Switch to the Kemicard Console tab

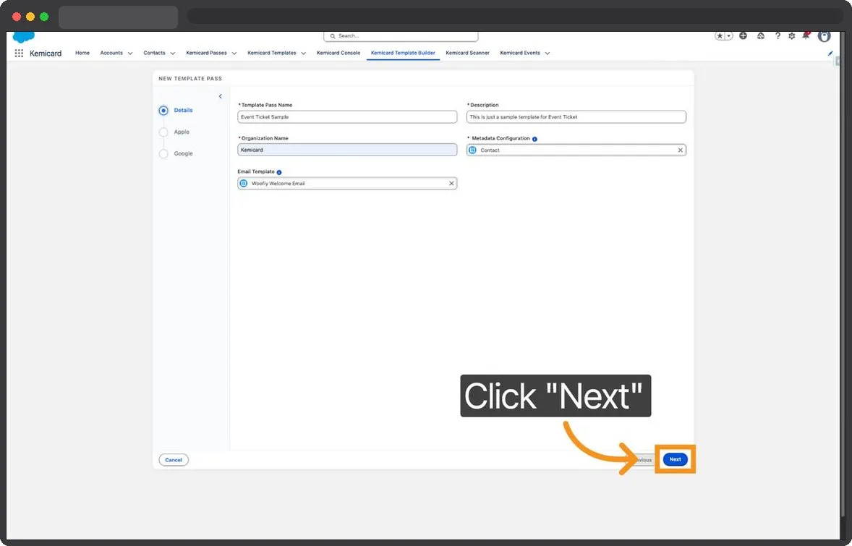(338, 53)
